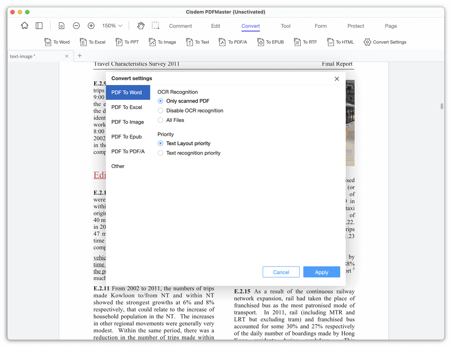Choose Text recognition priority

[189, 153]
